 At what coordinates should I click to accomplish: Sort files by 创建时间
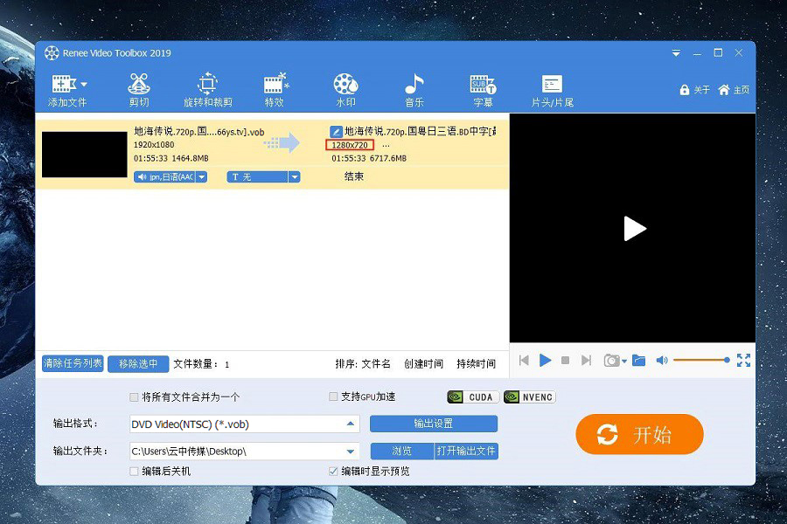[x=423, y=364]
